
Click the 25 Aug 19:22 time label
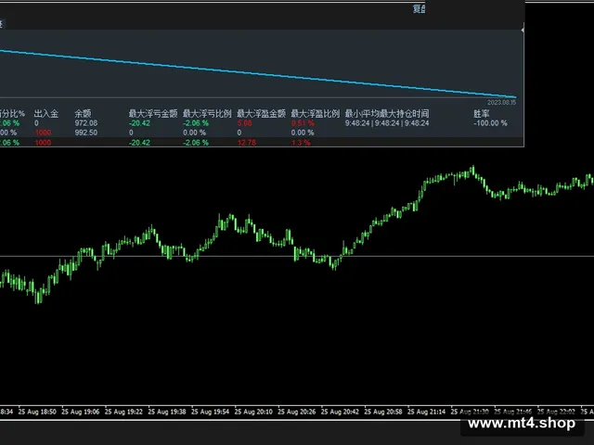(123, 412)
